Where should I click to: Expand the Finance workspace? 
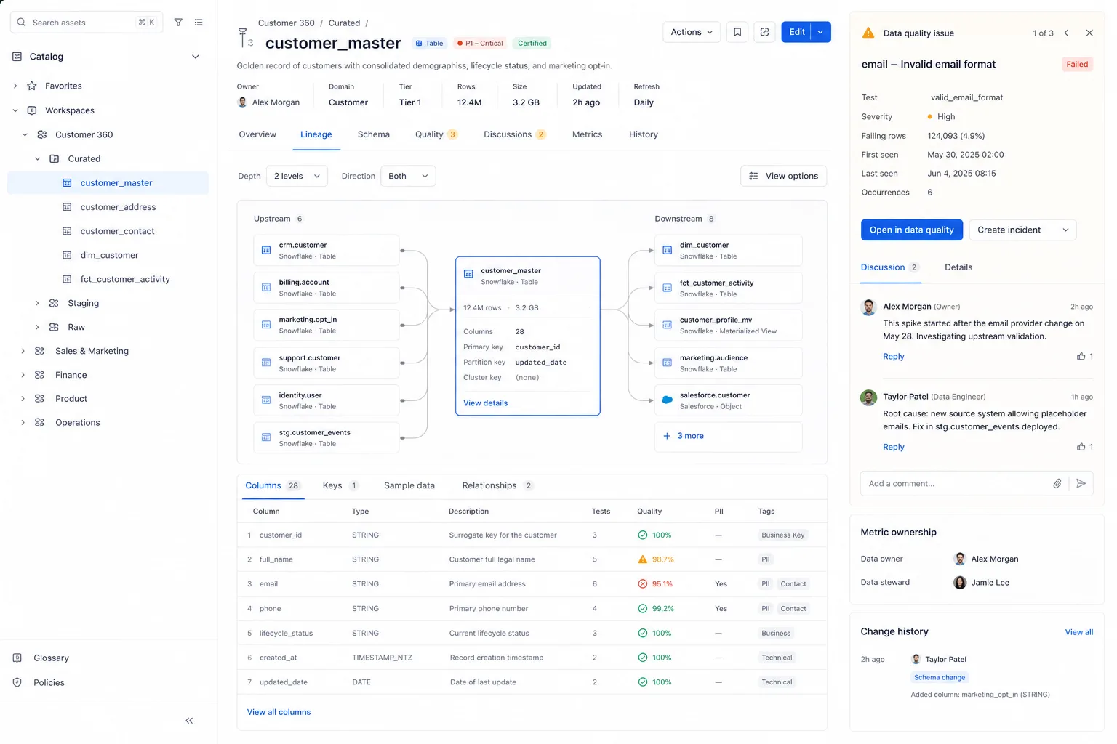pyautogui.click(x=23, y=375)
